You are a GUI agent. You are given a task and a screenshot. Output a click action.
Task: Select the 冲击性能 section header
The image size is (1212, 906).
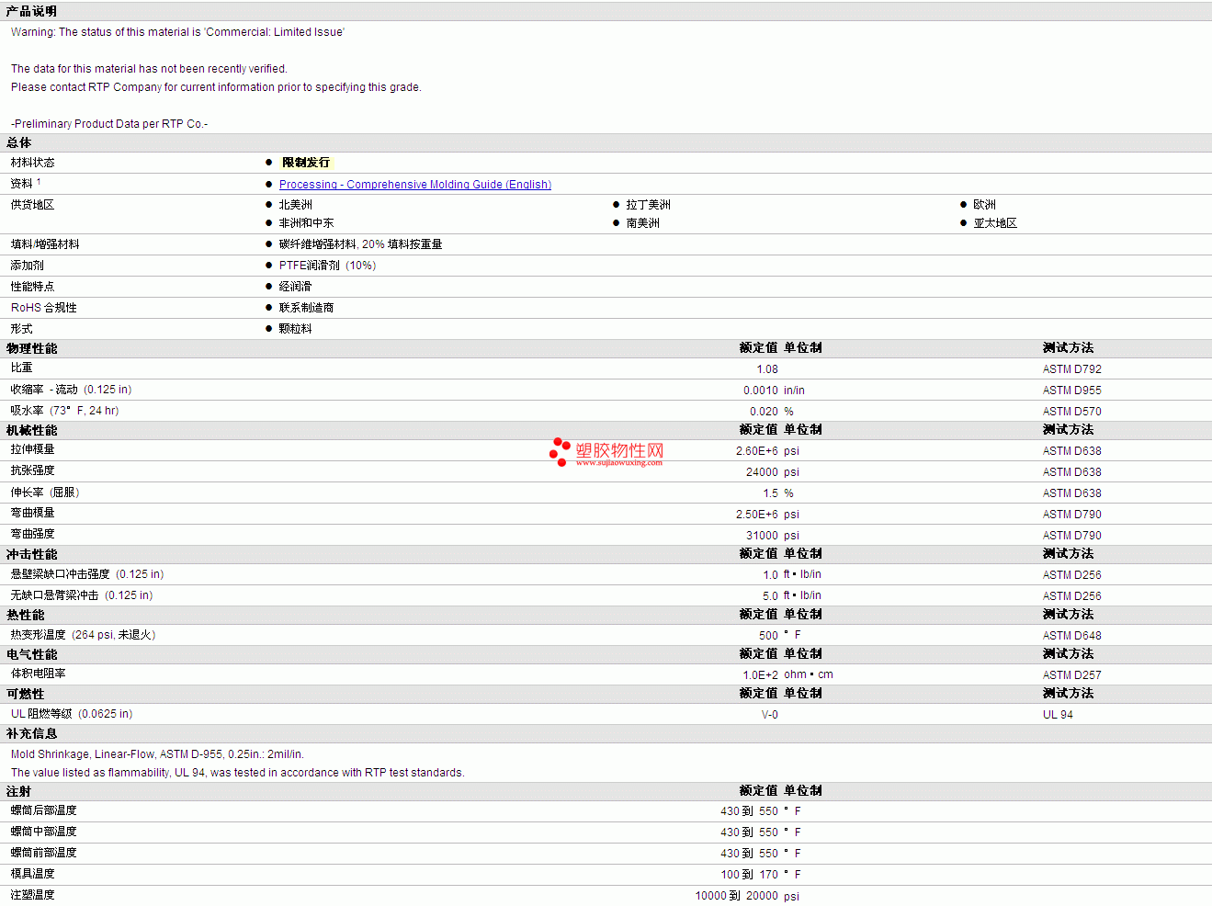pos(32,555)
